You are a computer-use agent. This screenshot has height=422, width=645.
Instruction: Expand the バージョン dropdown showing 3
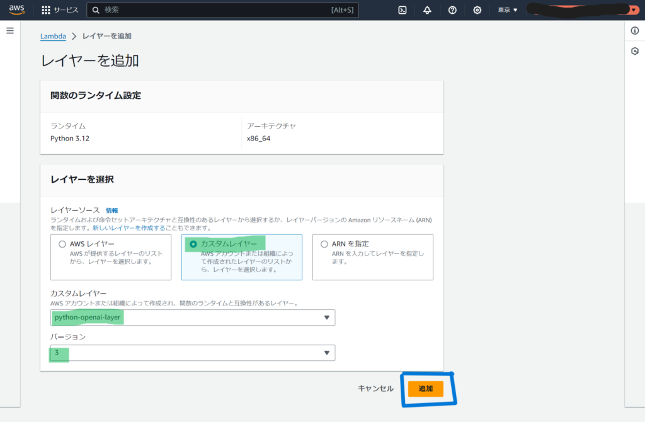pyautogui.click(x=193, y=353)
